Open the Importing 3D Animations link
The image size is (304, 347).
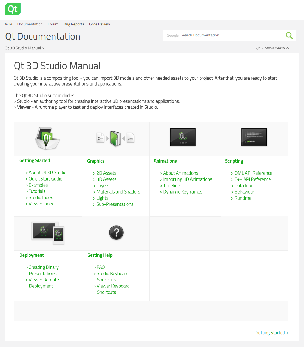187,179
